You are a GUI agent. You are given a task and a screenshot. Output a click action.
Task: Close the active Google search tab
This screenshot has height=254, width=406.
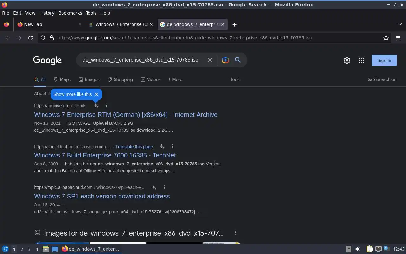(222, 24)
